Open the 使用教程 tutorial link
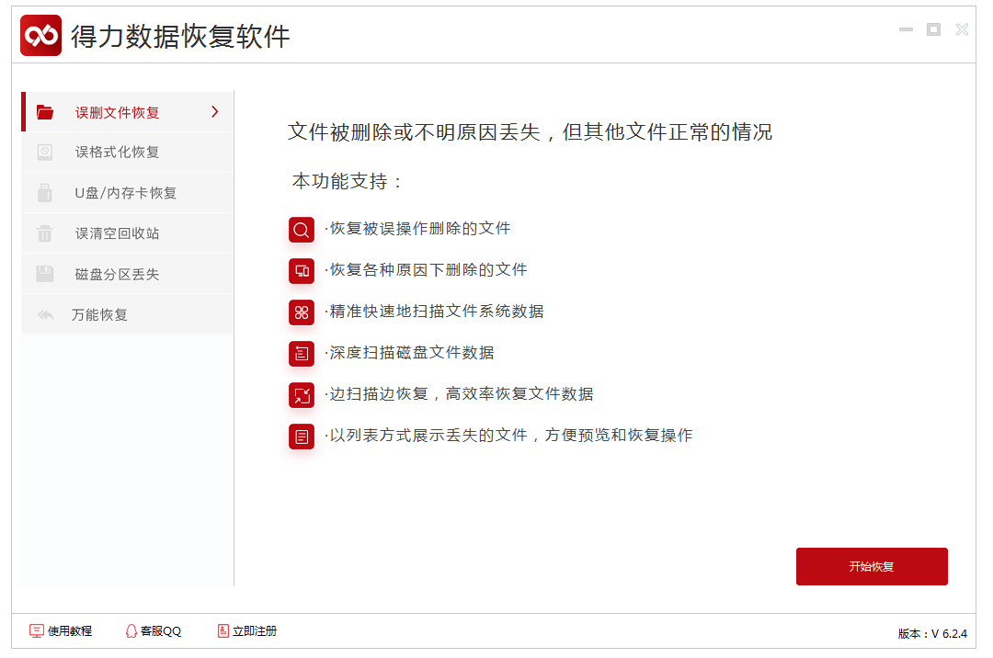The width and height of the screenshot is (993, 658). click(62, 630)
